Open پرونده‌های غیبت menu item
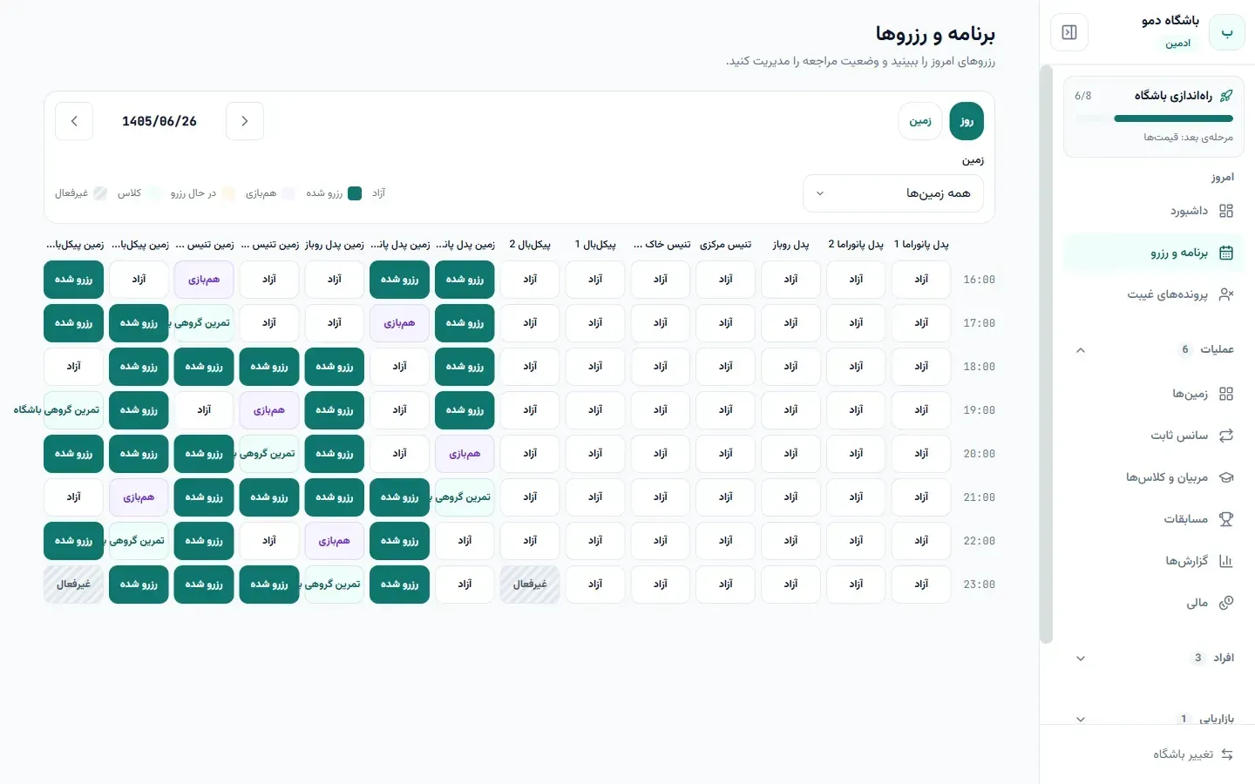The height and width of the screenshot is (784, 1255). [x=1154, y=294]
